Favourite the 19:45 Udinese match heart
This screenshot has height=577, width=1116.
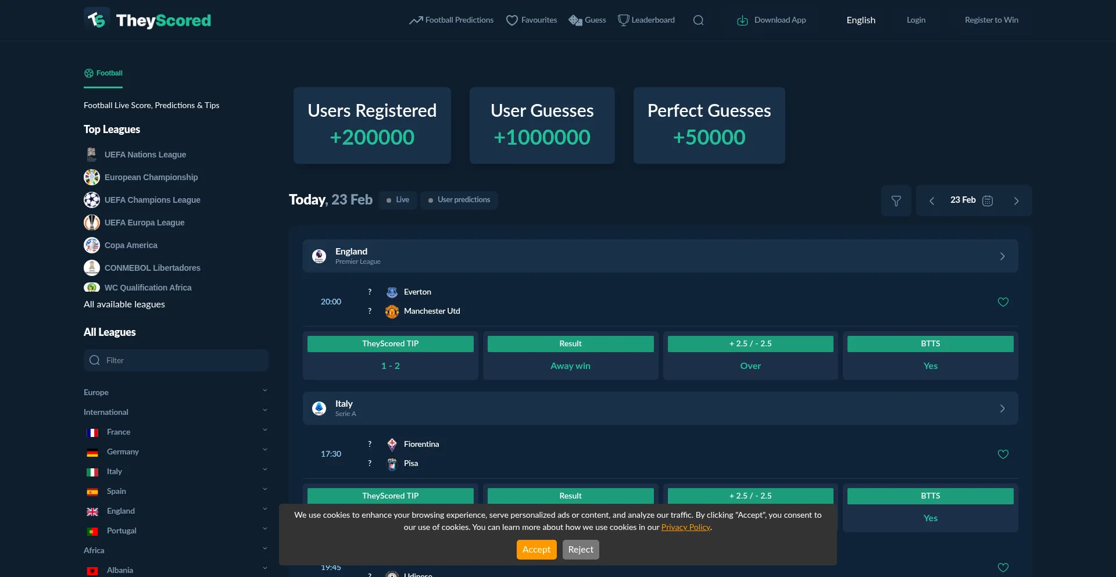1003,568
